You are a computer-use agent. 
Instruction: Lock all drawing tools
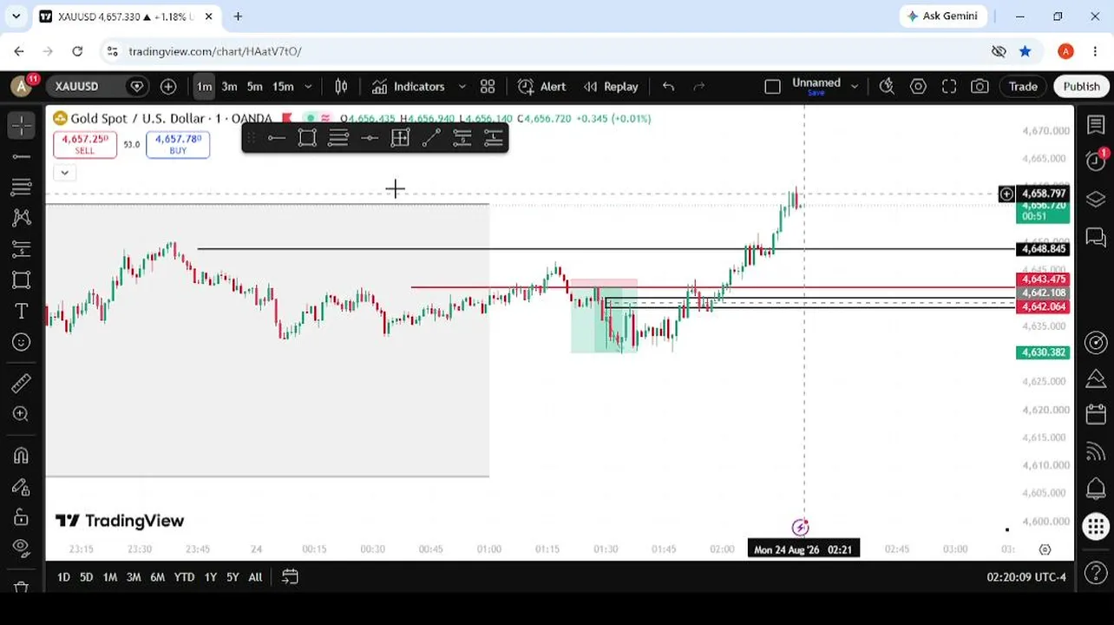(22, 518)
